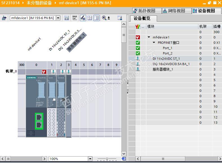Click the show address labels toolbar icon

[66, 18]
